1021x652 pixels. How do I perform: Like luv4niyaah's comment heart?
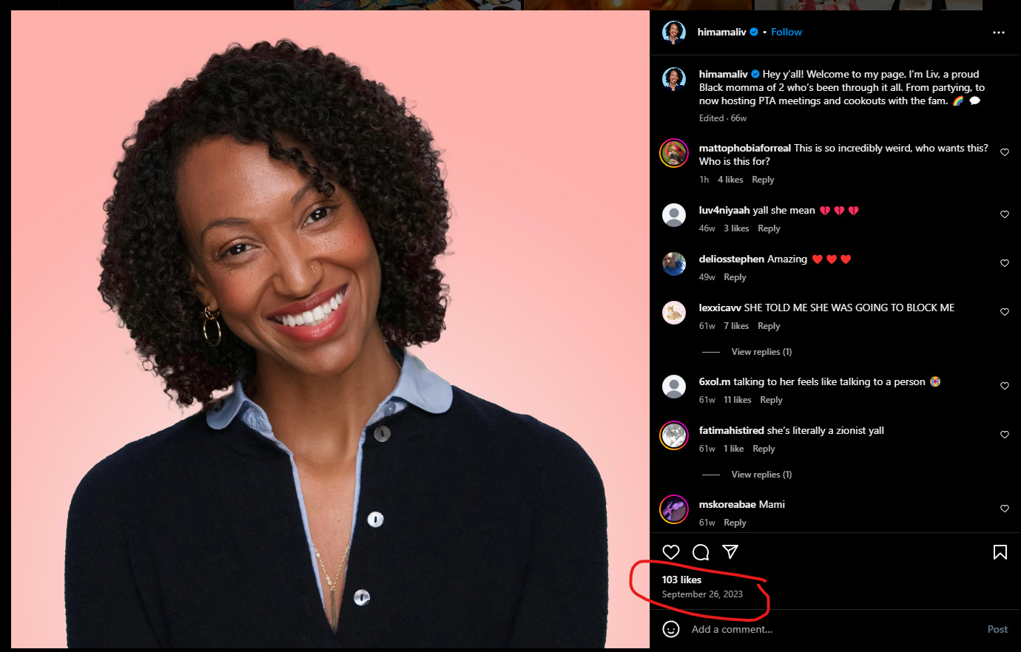tap(1005, 214)
